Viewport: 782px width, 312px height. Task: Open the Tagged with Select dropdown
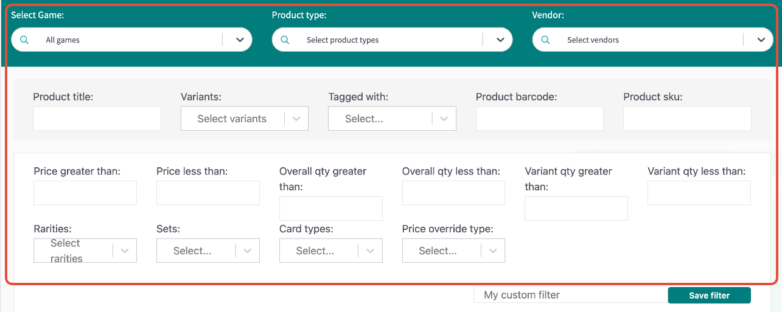point(392,119)
